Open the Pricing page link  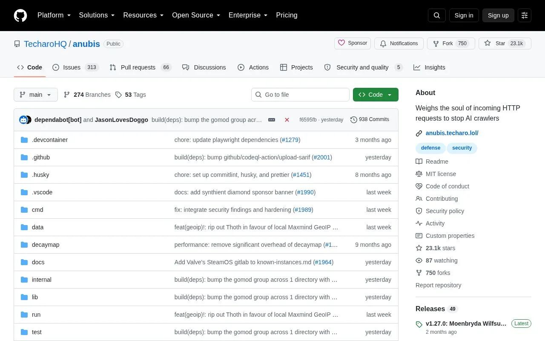287,15
